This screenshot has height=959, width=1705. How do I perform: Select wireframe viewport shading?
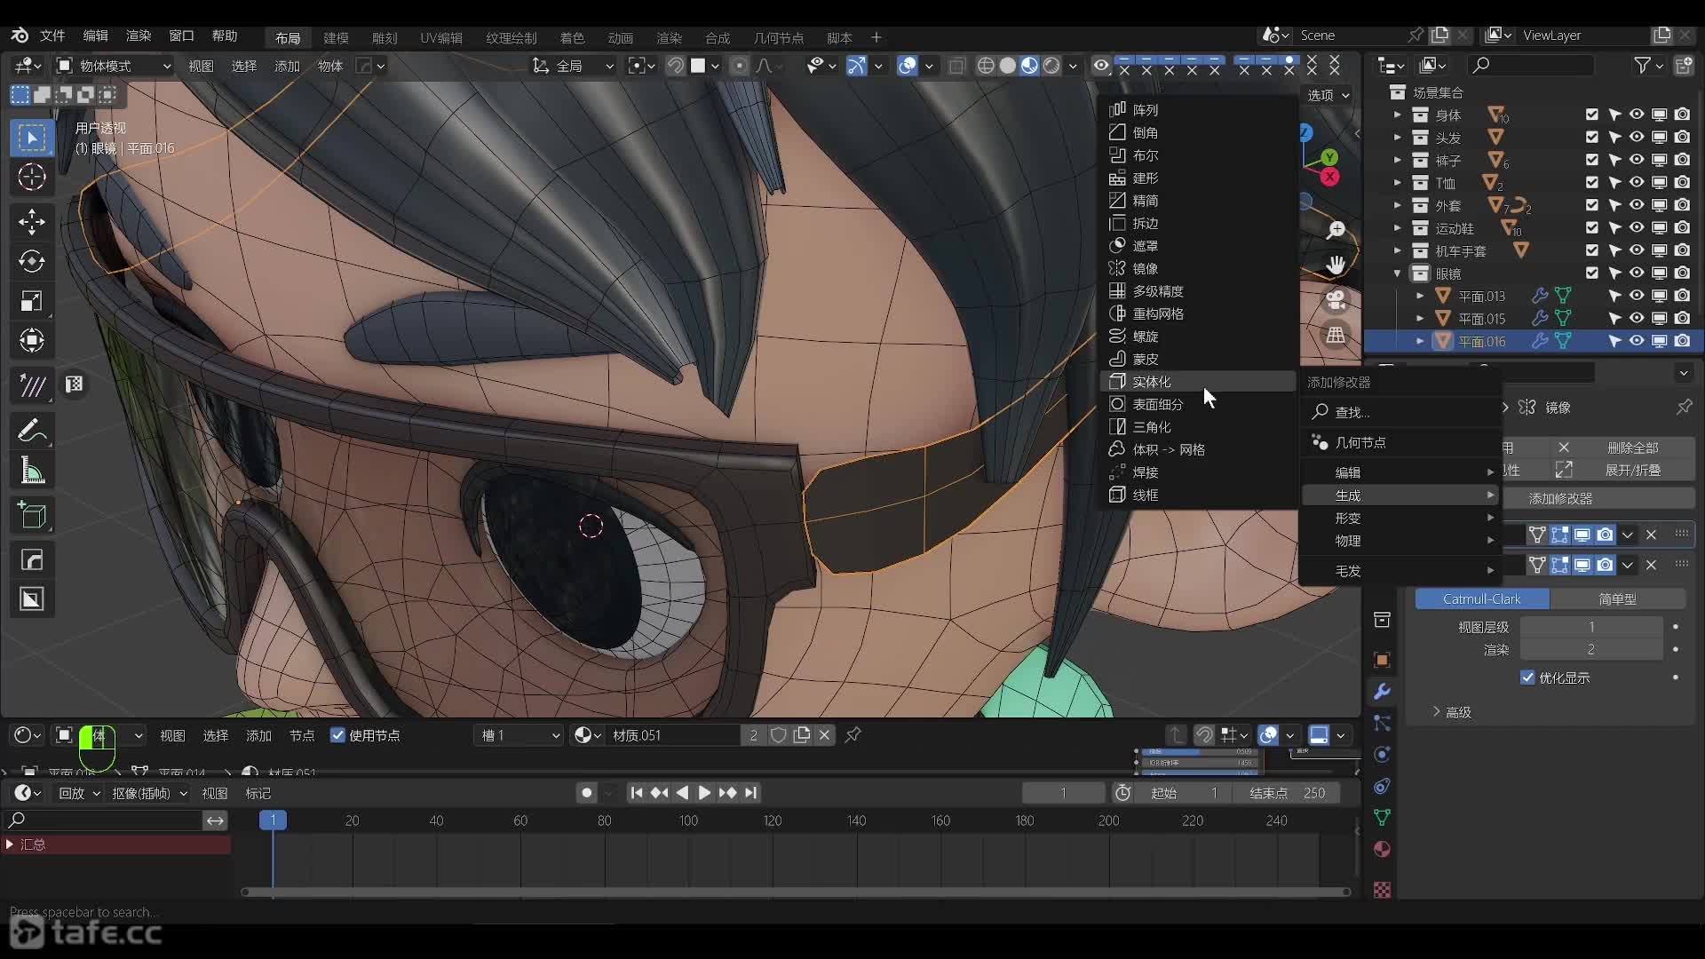pyautogui.click(x=986, y=66)
